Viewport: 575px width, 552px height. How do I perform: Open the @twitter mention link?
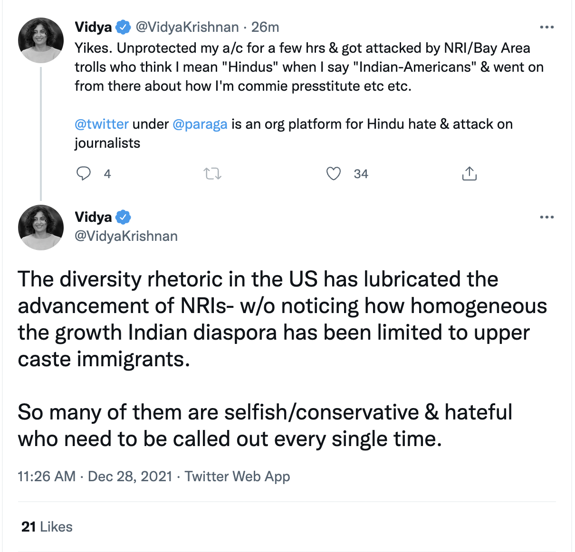click(102, 124)
